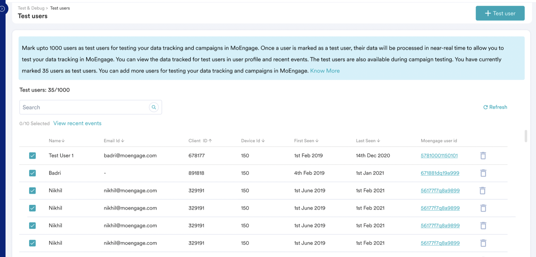Click the search magnifier icon
This screenshot has height=257, width=536.
coord(154,107)
